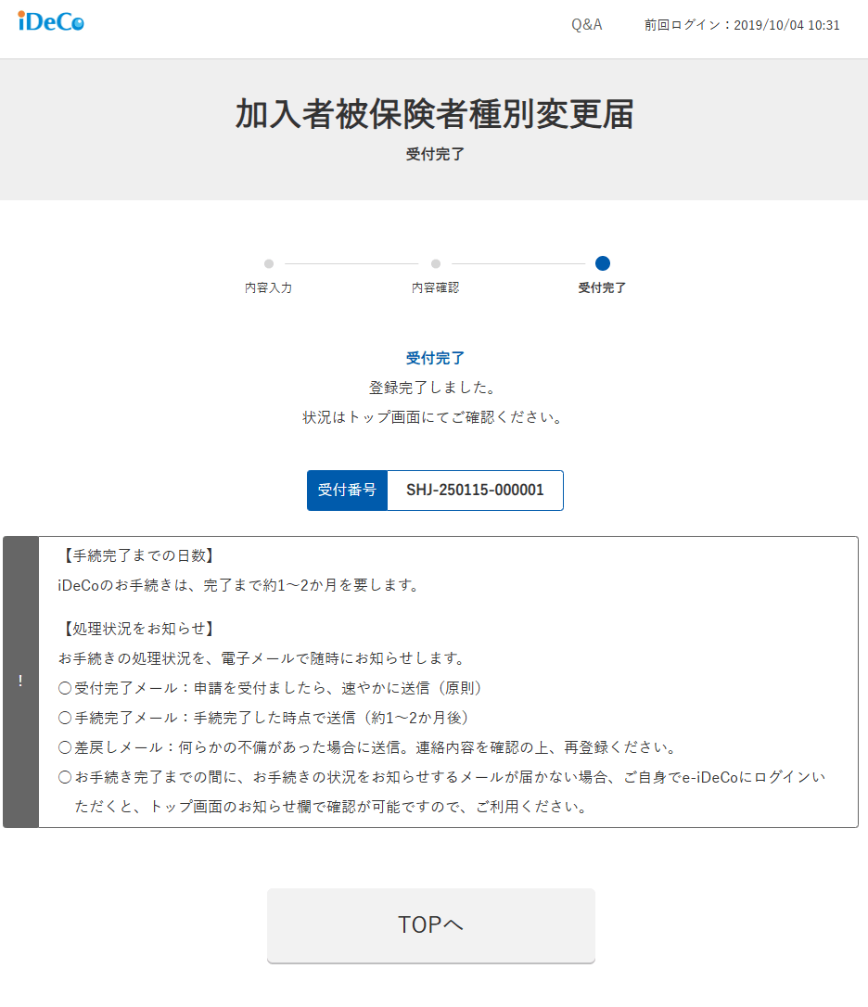Click the blue 受付完了 heading text
Image resolution: width=868 pixels, height=1007 pixels.
pyautogui.click(x=435, y=358)
